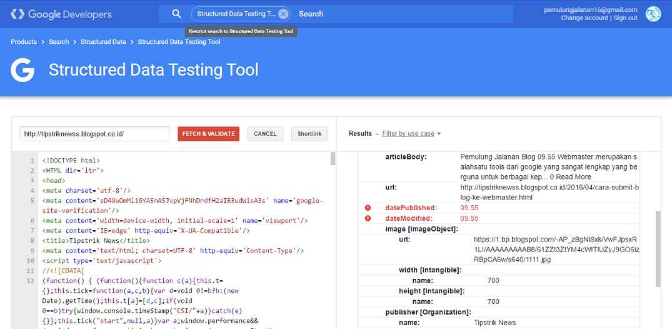Focus the URL input field
Viewport: 672px width, 329px height.
94,134
